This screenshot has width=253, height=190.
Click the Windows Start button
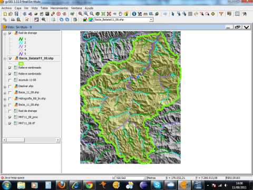point(6,185)
